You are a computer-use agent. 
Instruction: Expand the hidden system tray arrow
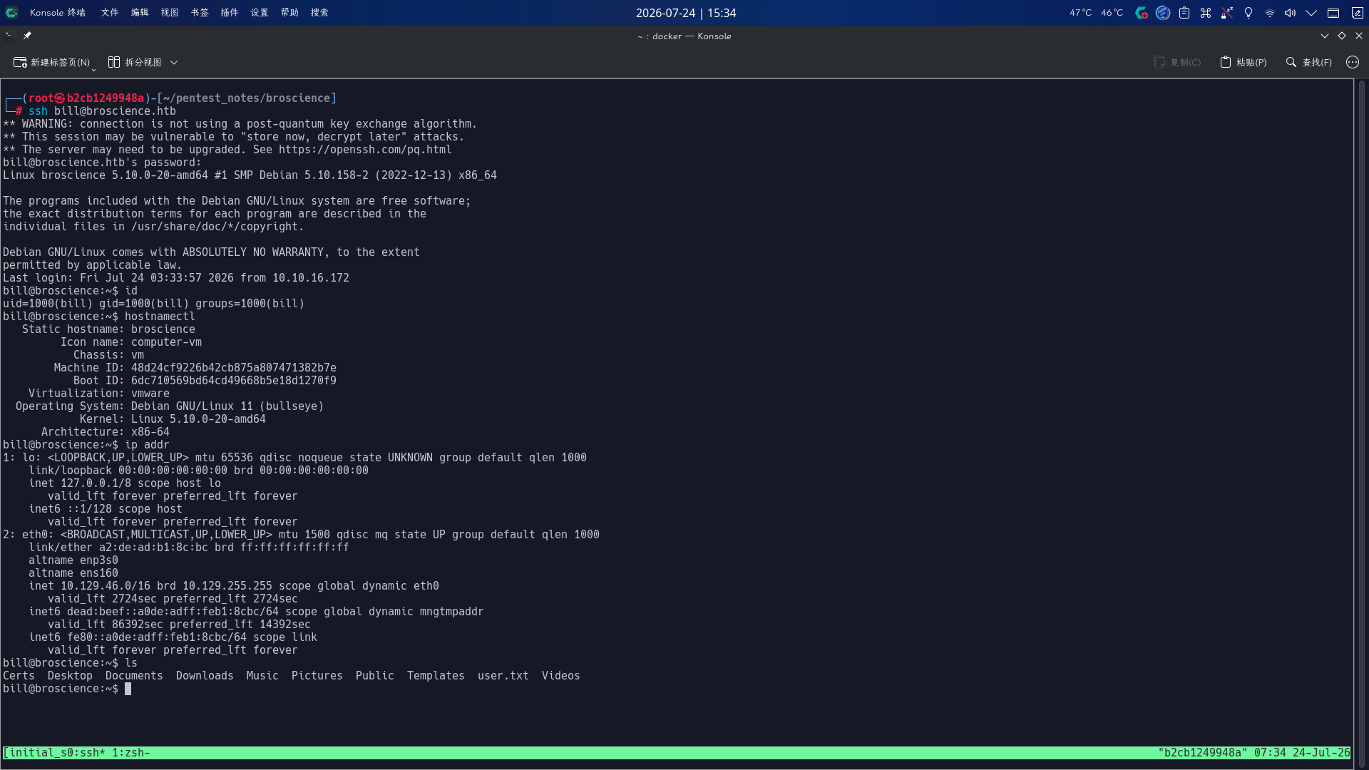pyautogui.click(x=1311, y=13)
